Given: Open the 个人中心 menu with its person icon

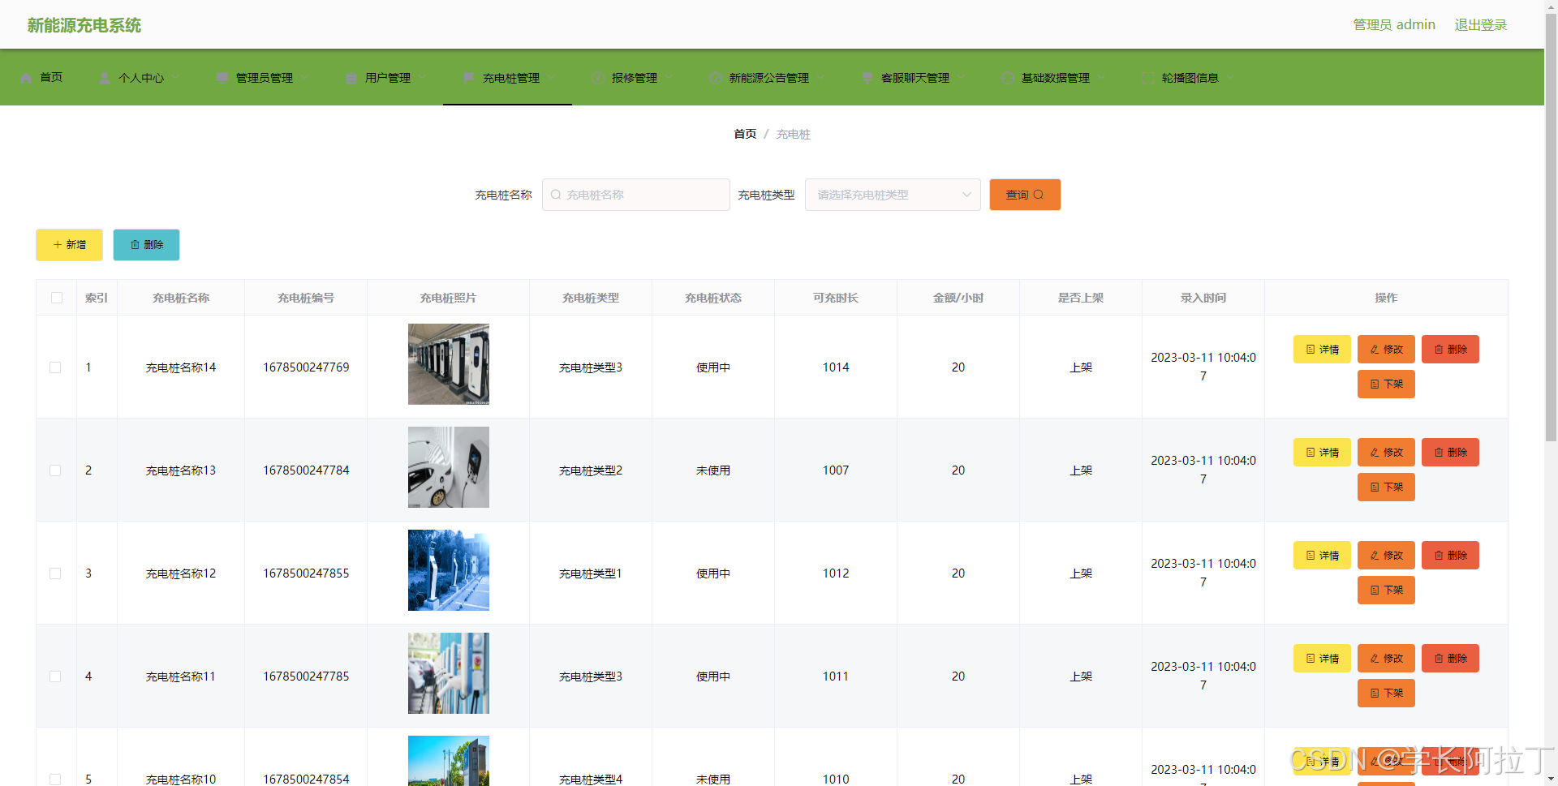Looking at the screenshot, I should pyautogui.click(x=104, y=78).
